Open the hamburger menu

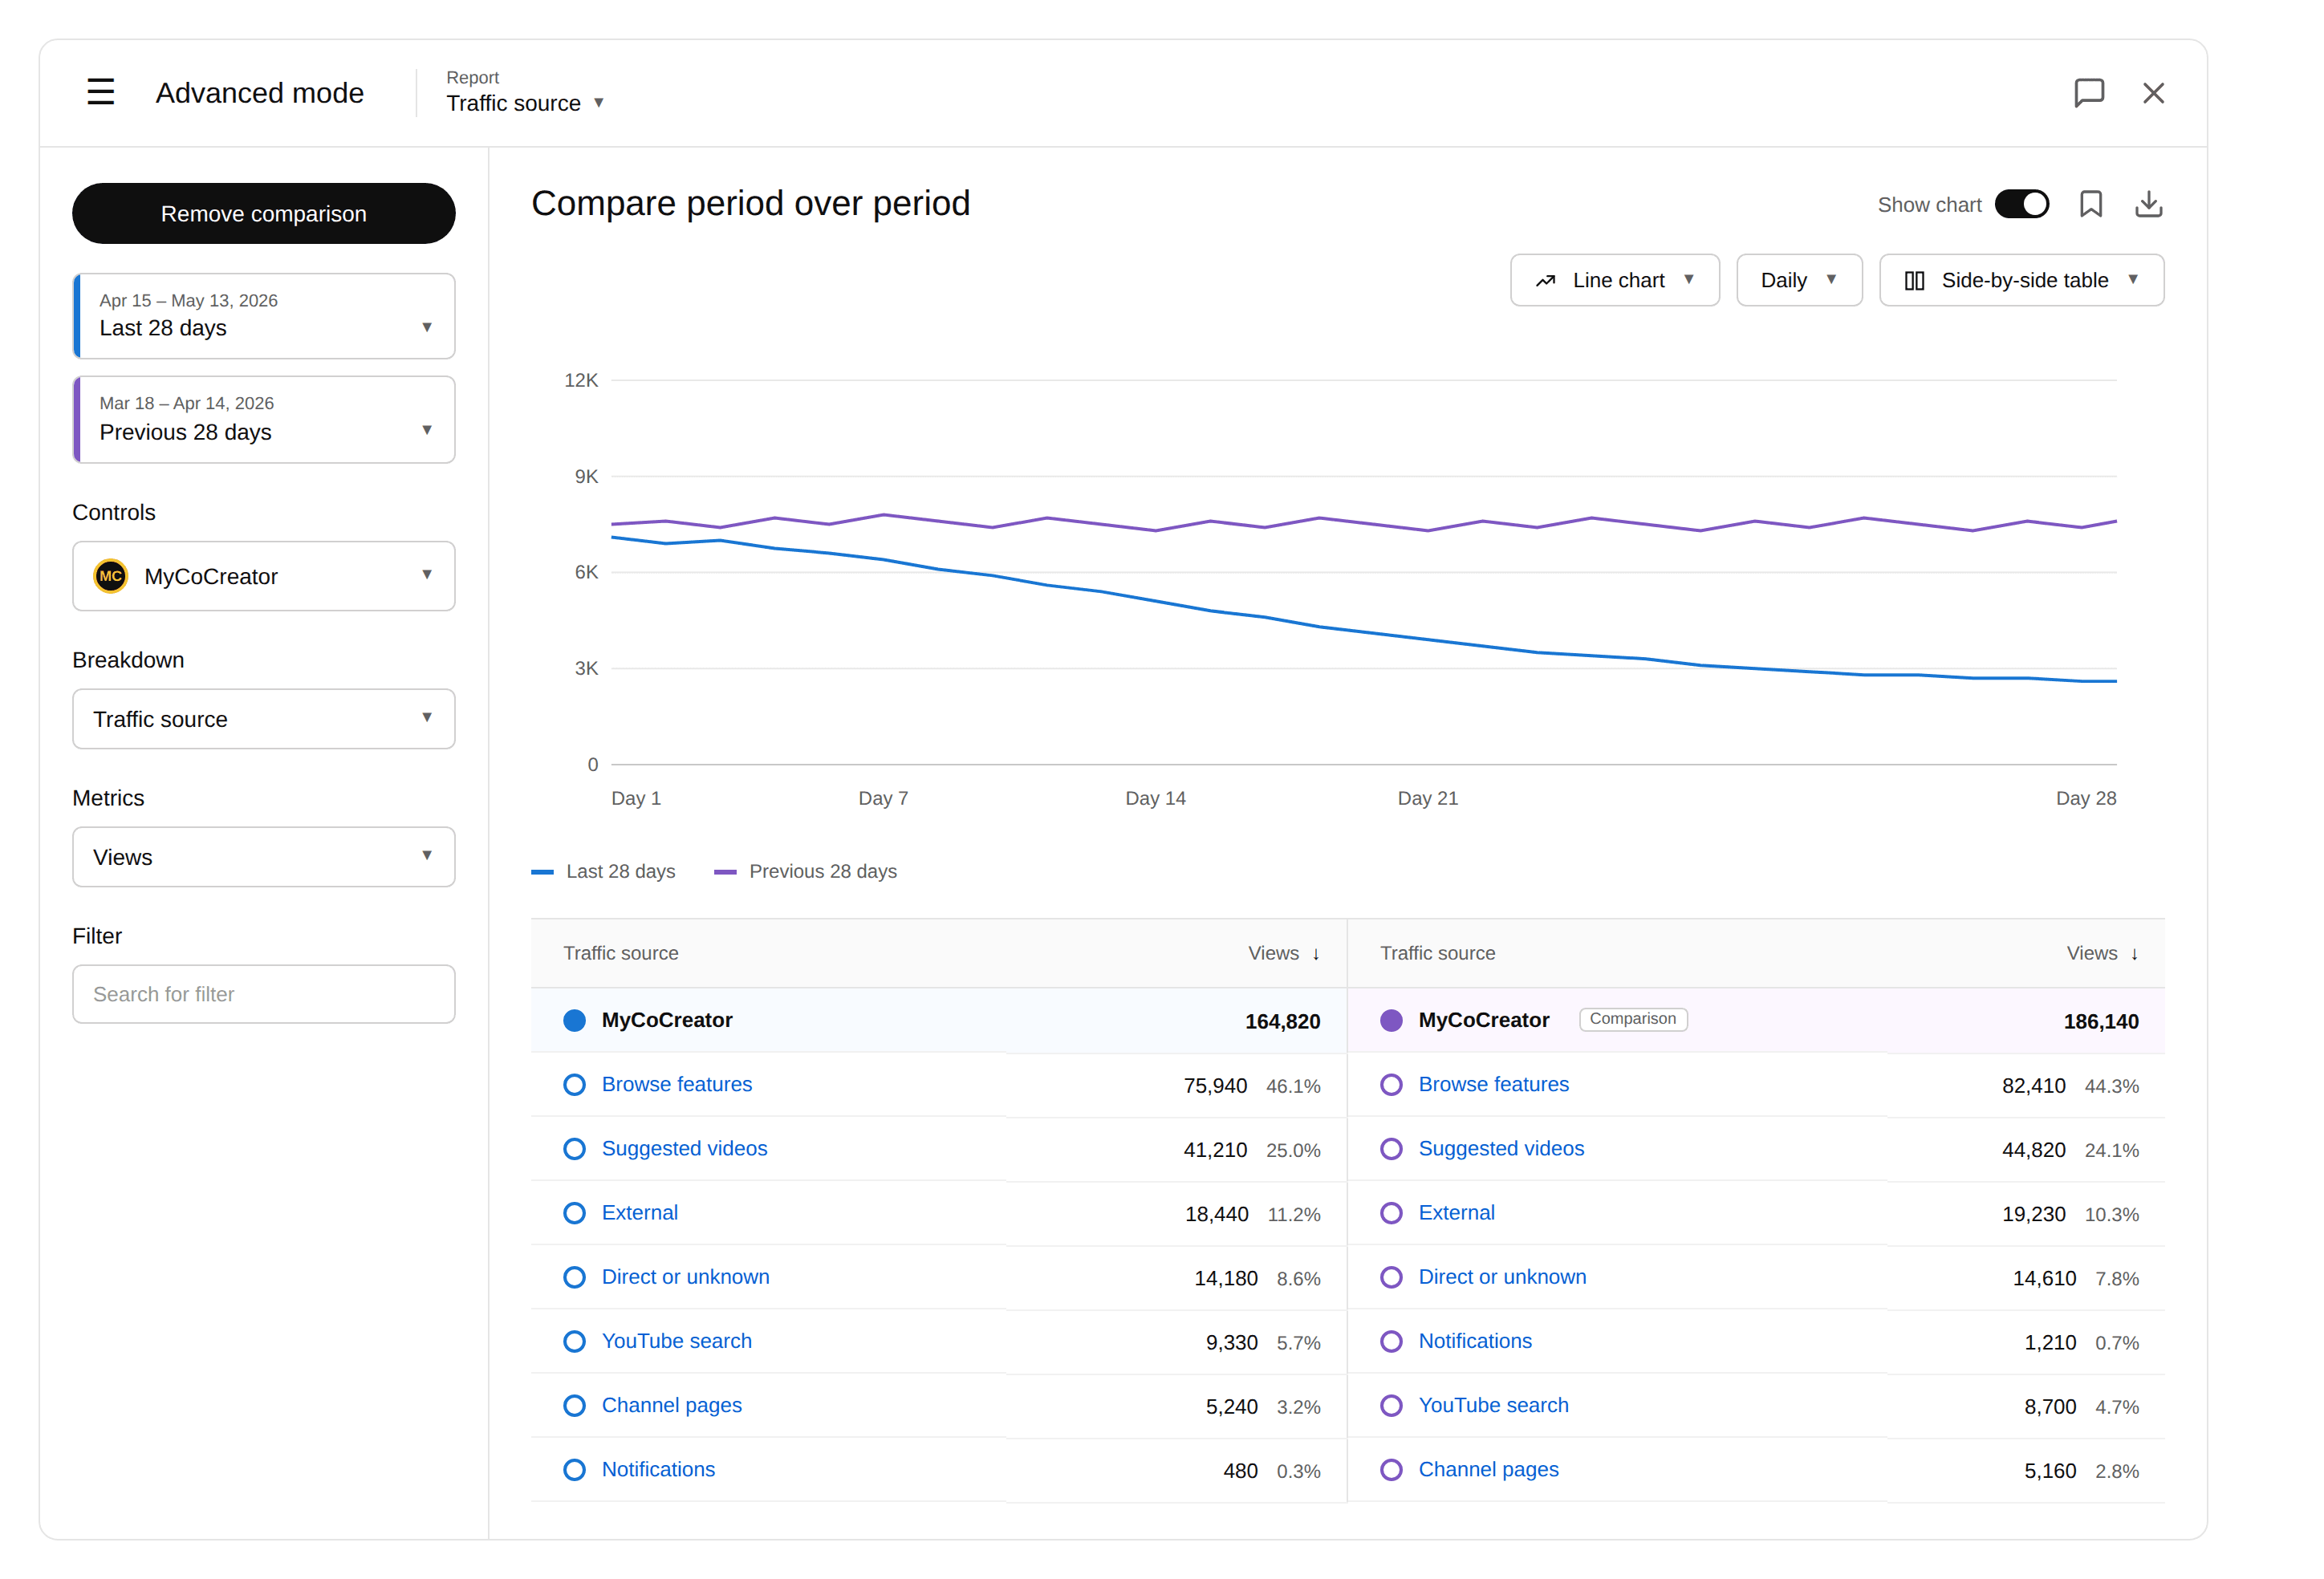pyautogui.click(x=101, y=93)
